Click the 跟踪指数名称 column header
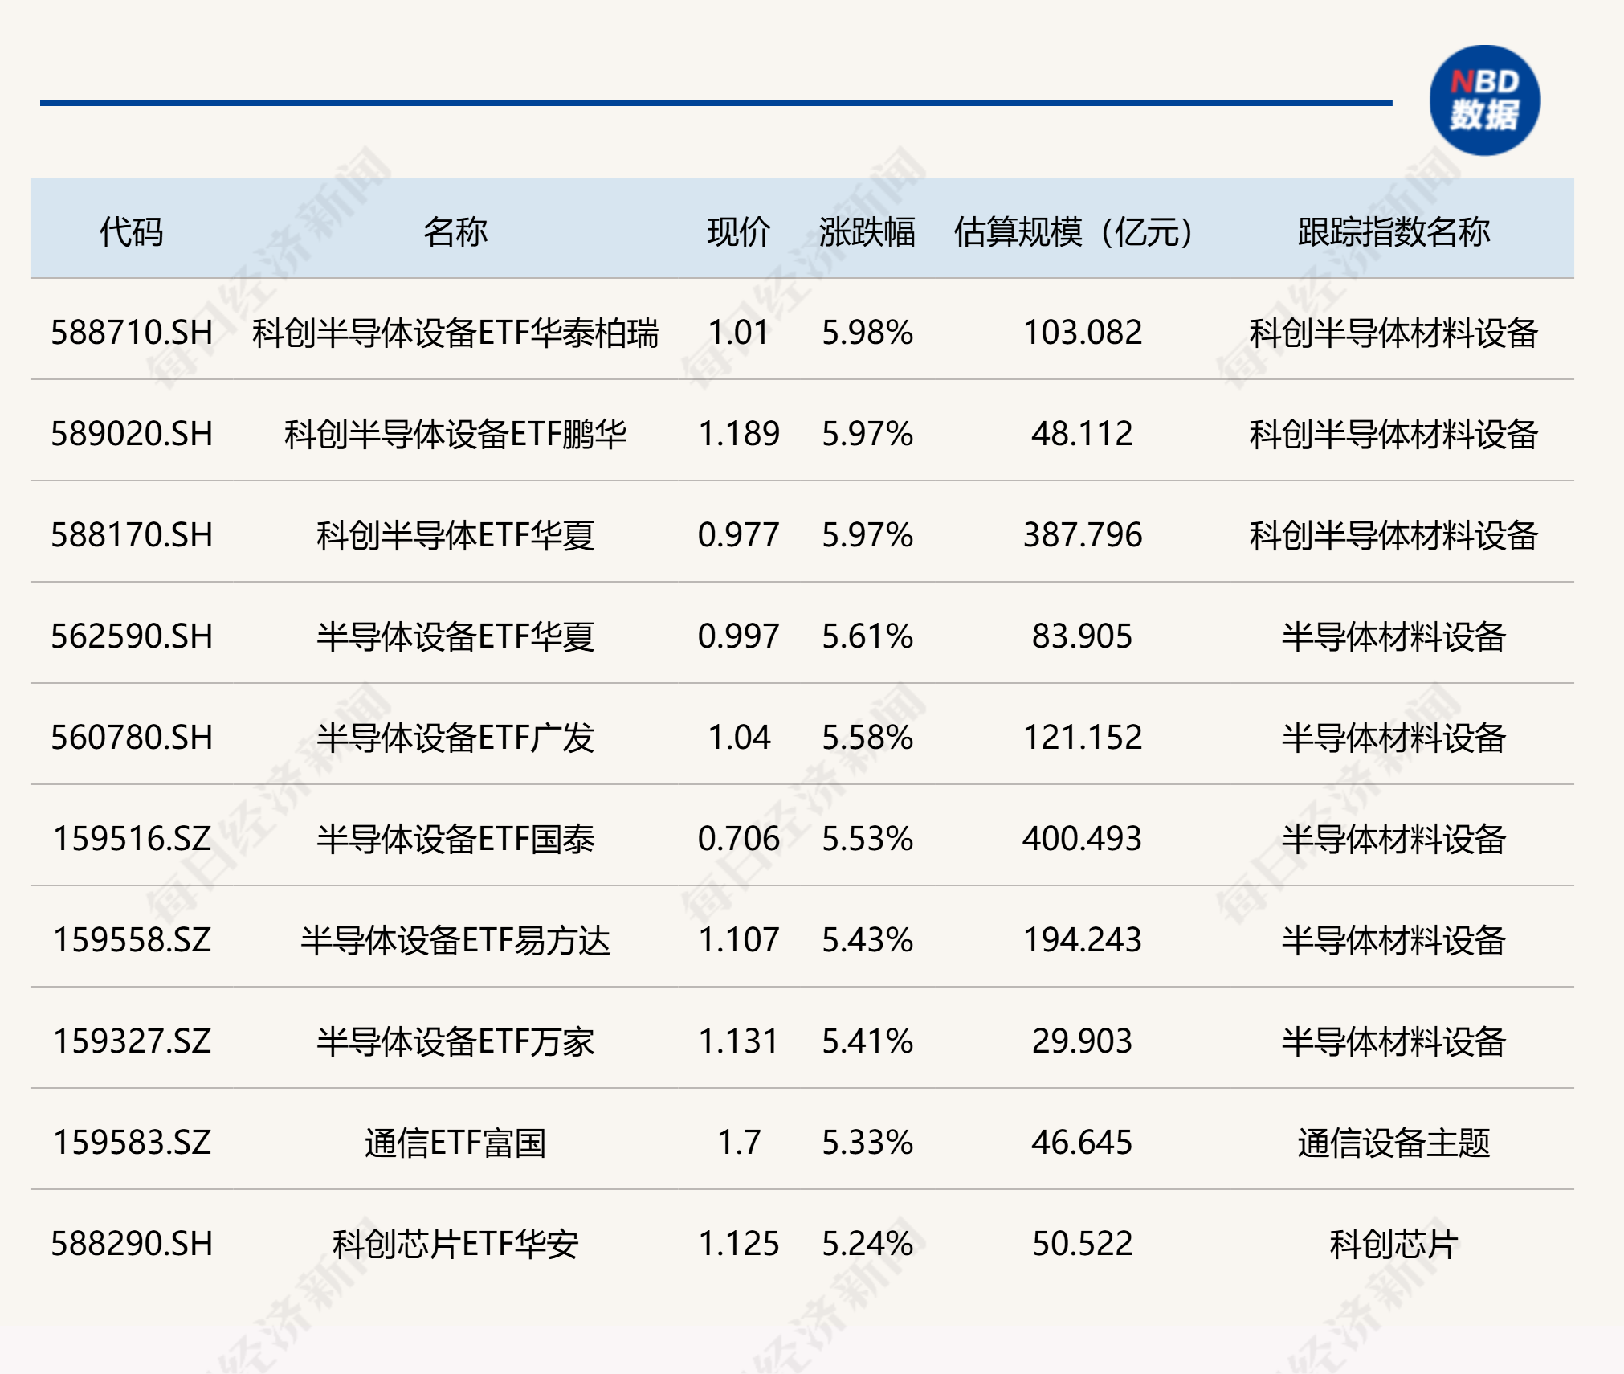1624x1374 pixels. [x=1393, y=232]
